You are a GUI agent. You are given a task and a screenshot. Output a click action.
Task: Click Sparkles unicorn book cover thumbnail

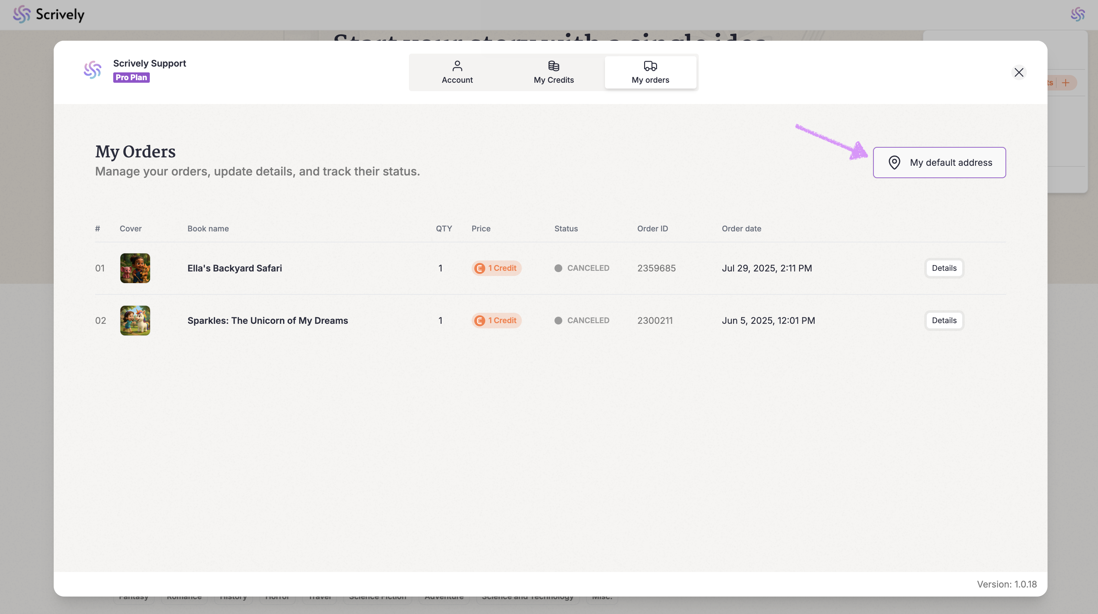(x=135, y=321)
